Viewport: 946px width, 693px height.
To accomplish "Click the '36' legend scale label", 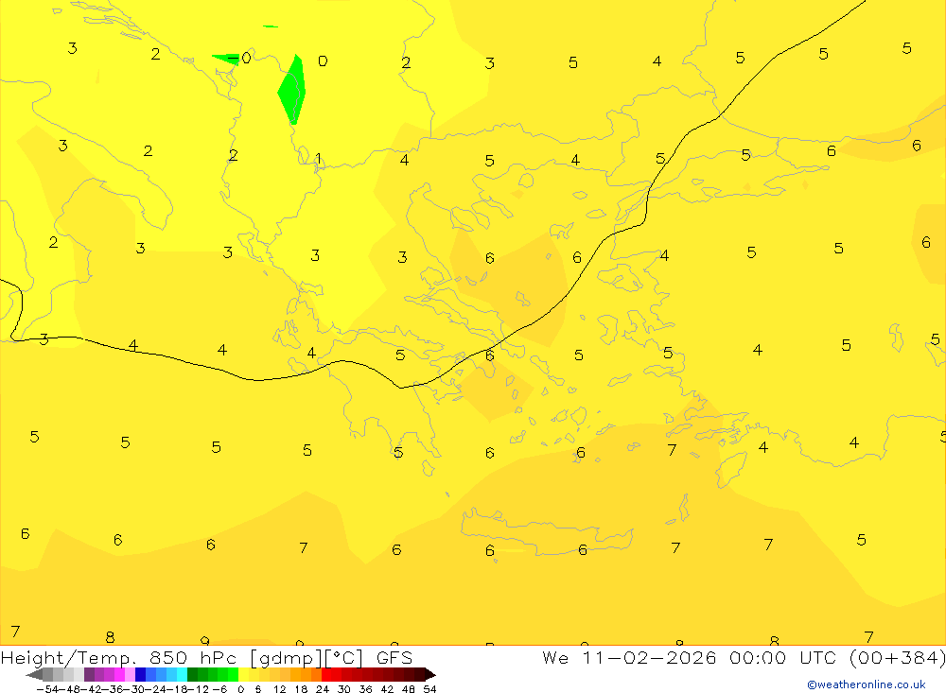I will pos(365,689).
